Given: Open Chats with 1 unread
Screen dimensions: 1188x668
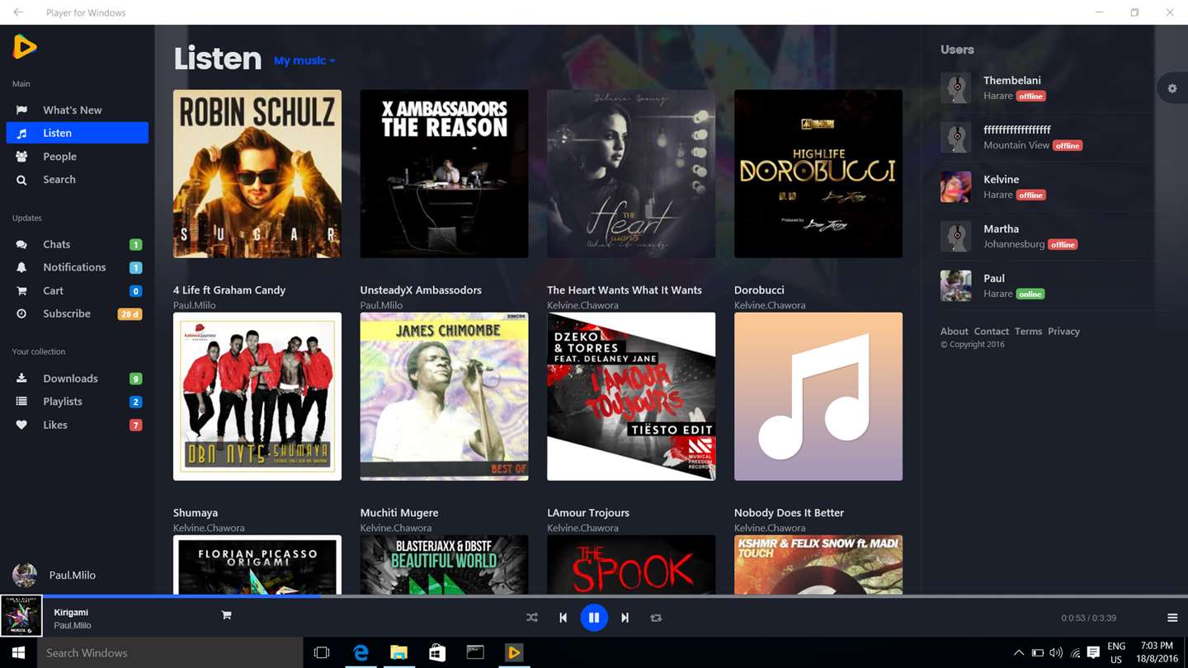Looking at the screenshot, I should pyautogui.click(x=77, y=244).
